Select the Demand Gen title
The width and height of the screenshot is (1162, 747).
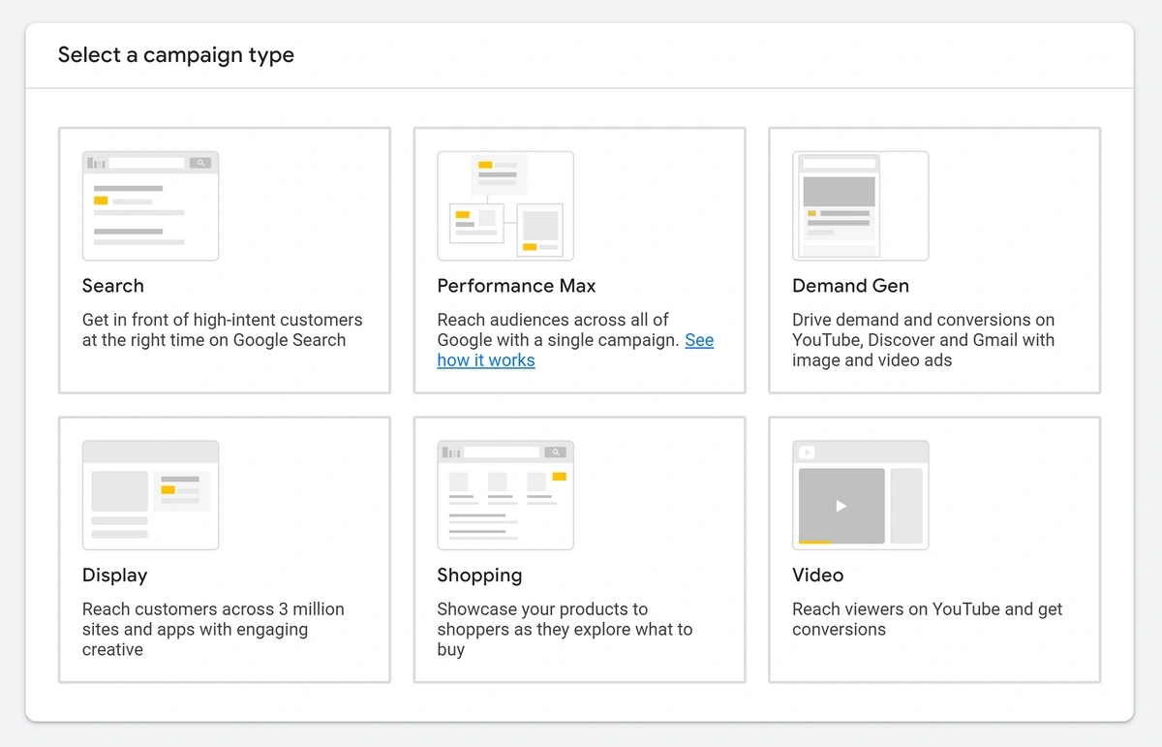click(850, 286)
